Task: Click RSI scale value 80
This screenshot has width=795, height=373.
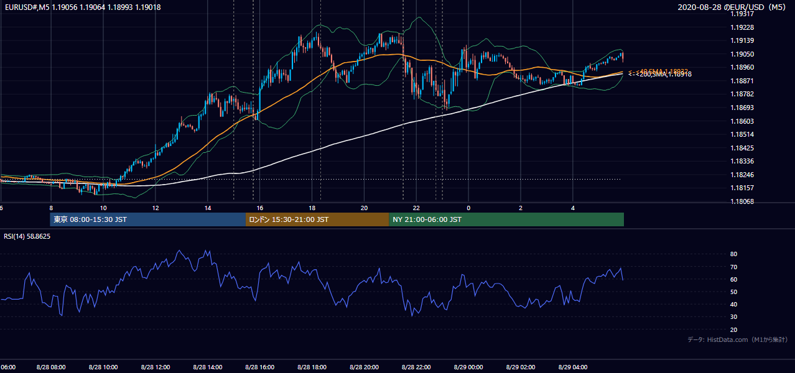Action: (x=733, y=254)
